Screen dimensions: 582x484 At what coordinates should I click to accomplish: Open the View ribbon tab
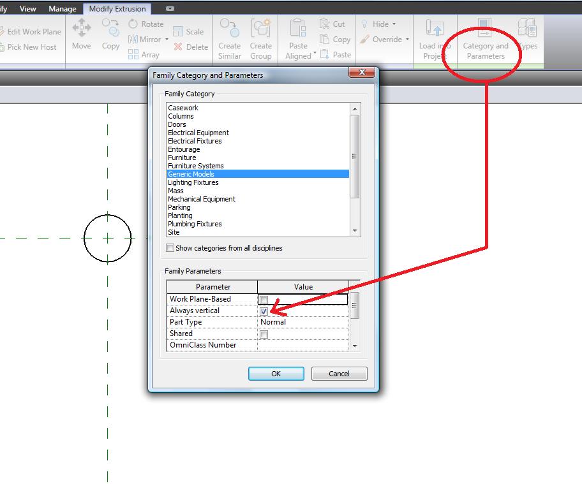pyautogui.click(x=28, y=8)
